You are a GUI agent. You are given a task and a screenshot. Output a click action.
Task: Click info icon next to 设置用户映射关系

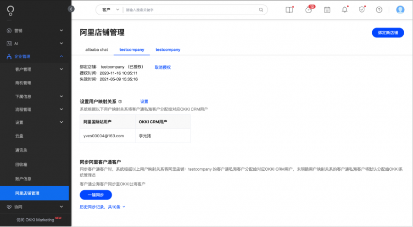pyautogui.click(x=120, y=102)
